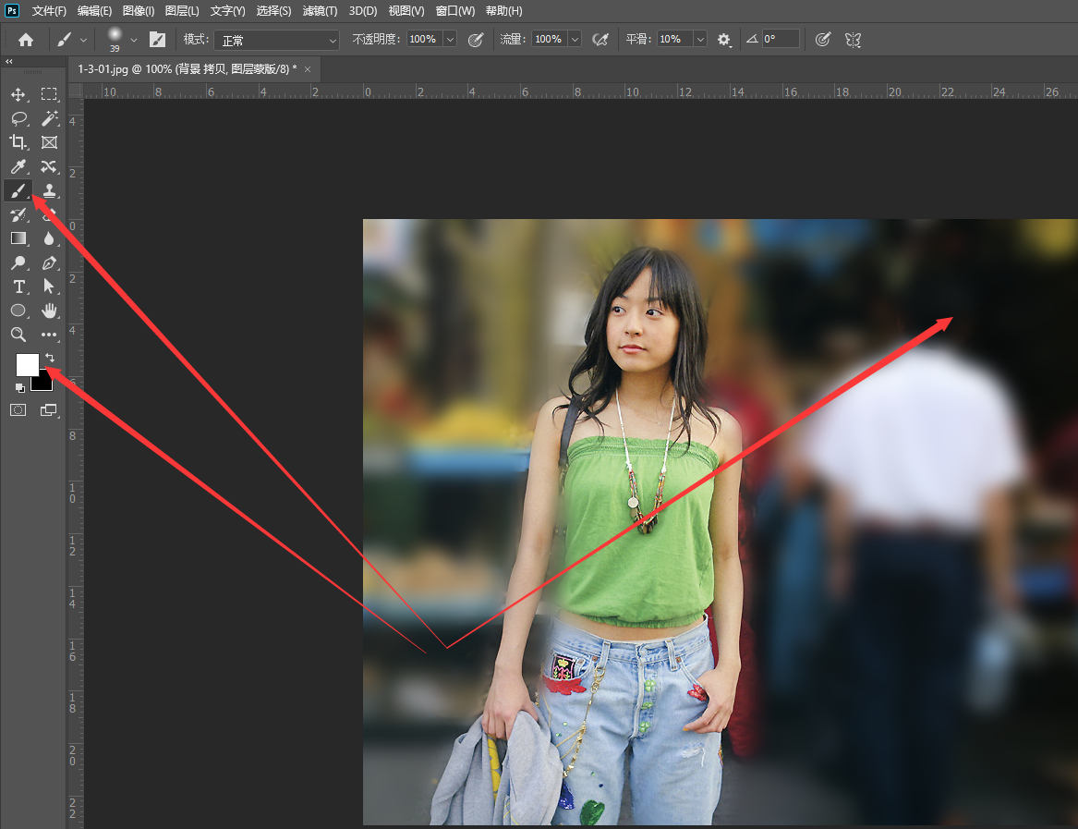
Task: Select the Lasso tool
Action: click(18, 118)
